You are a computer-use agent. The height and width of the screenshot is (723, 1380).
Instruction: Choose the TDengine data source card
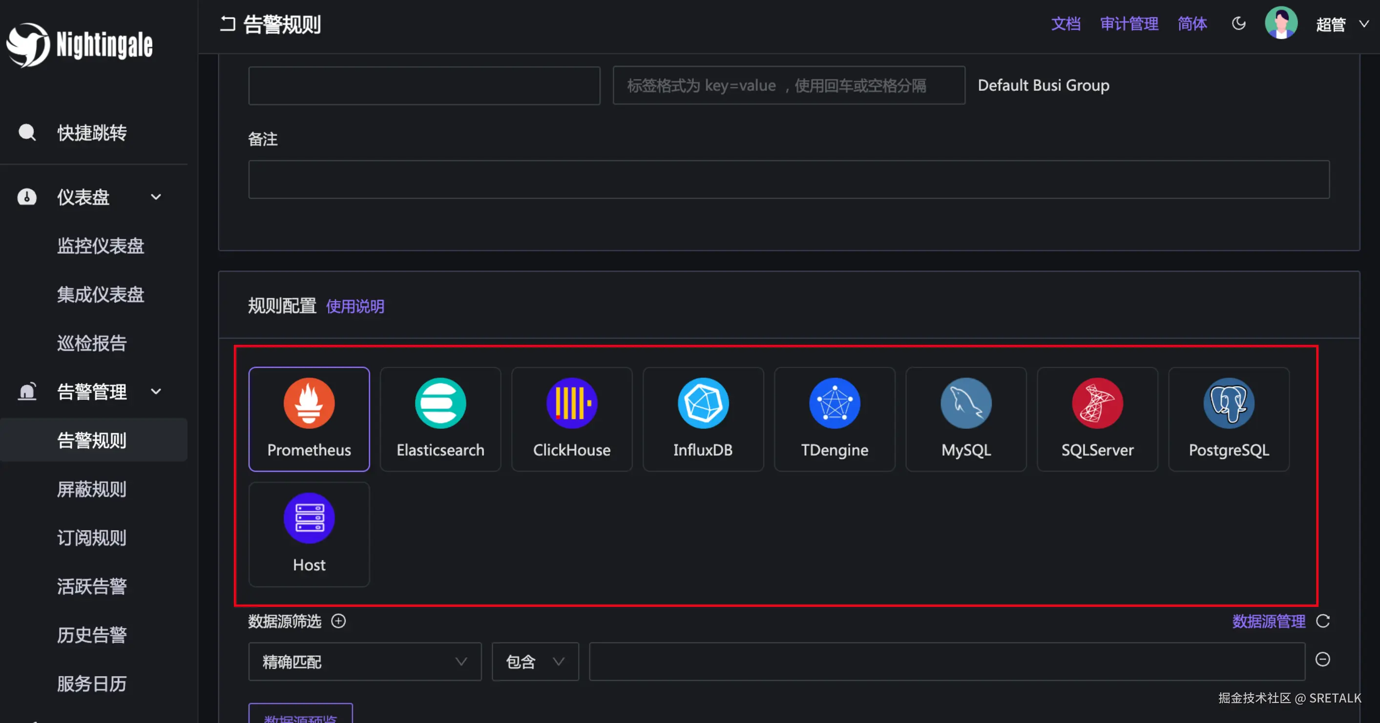(x=835, y=419)
